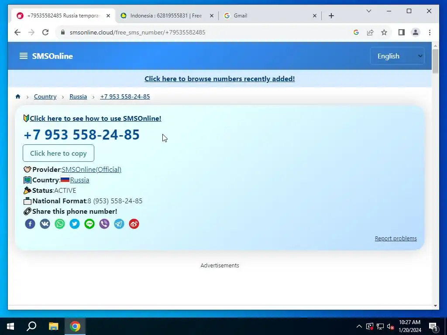Open Chrome profile avatar

click(x=416, y=32)
